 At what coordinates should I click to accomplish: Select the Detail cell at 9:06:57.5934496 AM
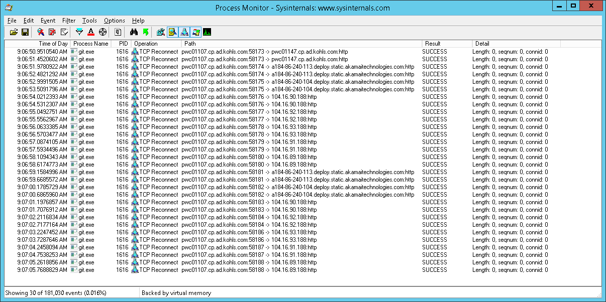510,149
